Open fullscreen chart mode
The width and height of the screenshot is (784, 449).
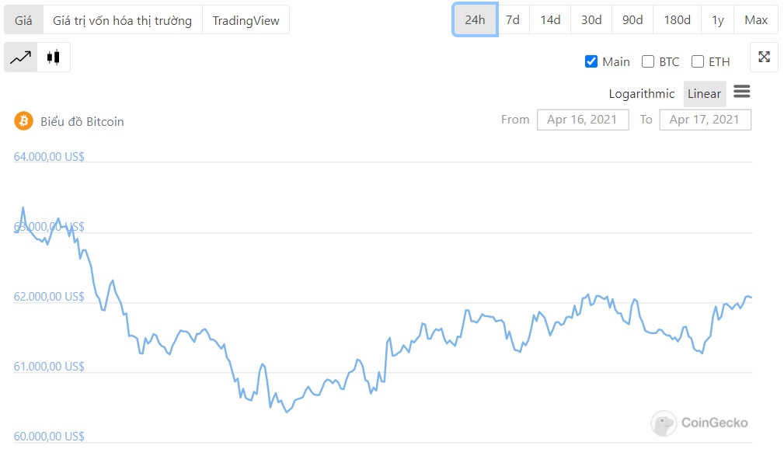(x=763, y=57)
